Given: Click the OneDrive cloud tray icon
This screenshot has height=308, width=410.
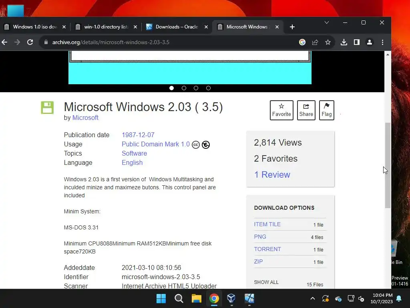Looking at the screenshot, I should 338,298.
